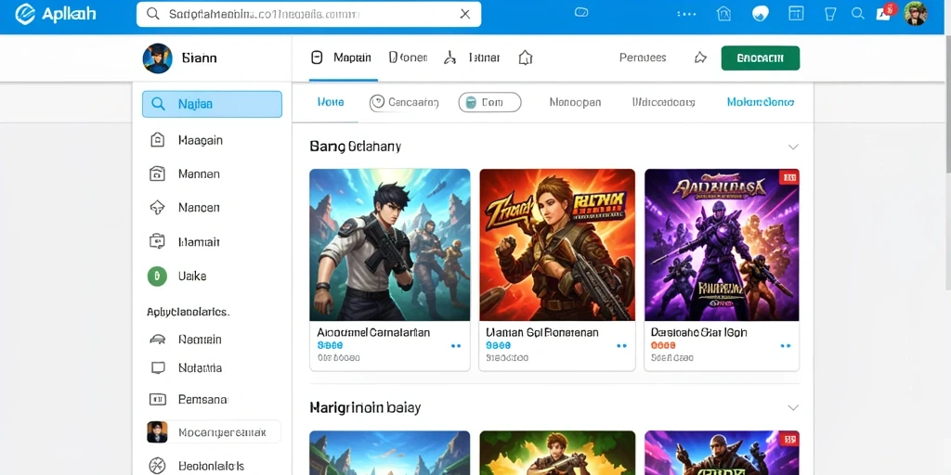Click the Aloounnel Camalarian title
This screenshot has height=475, width=951.
coord(373,333)
